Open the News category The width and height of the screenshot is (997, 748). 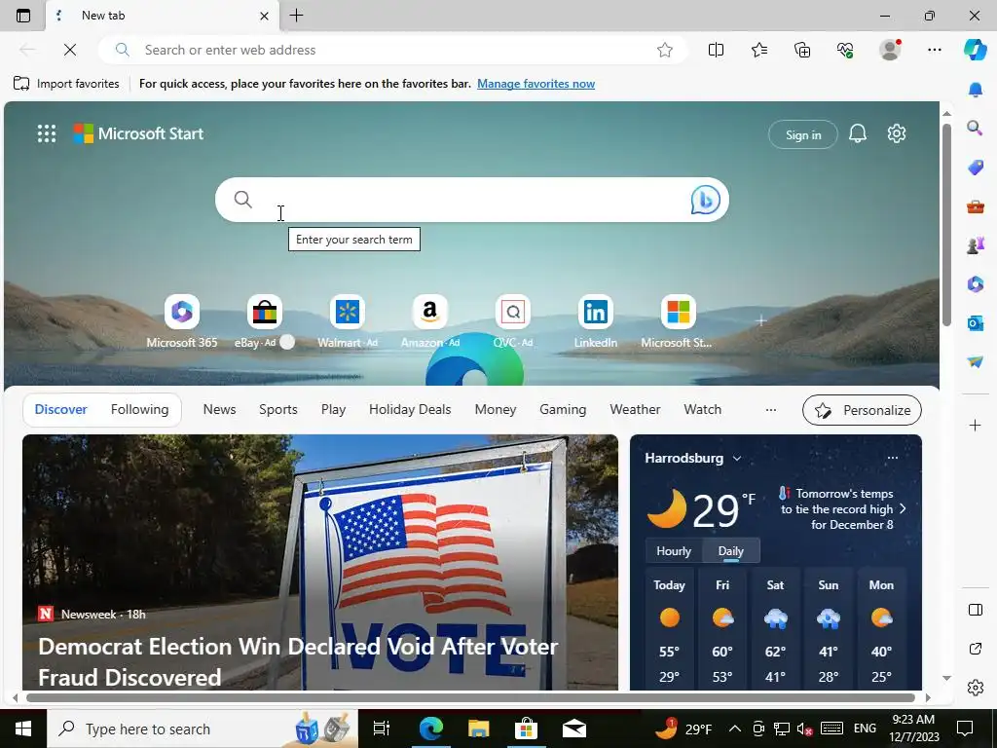pyautogui.click(x=219, y=410)
